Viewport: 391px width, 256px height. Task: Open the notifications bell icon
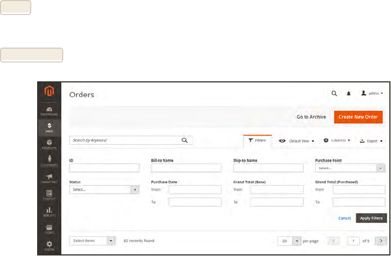tap(348, 93)
